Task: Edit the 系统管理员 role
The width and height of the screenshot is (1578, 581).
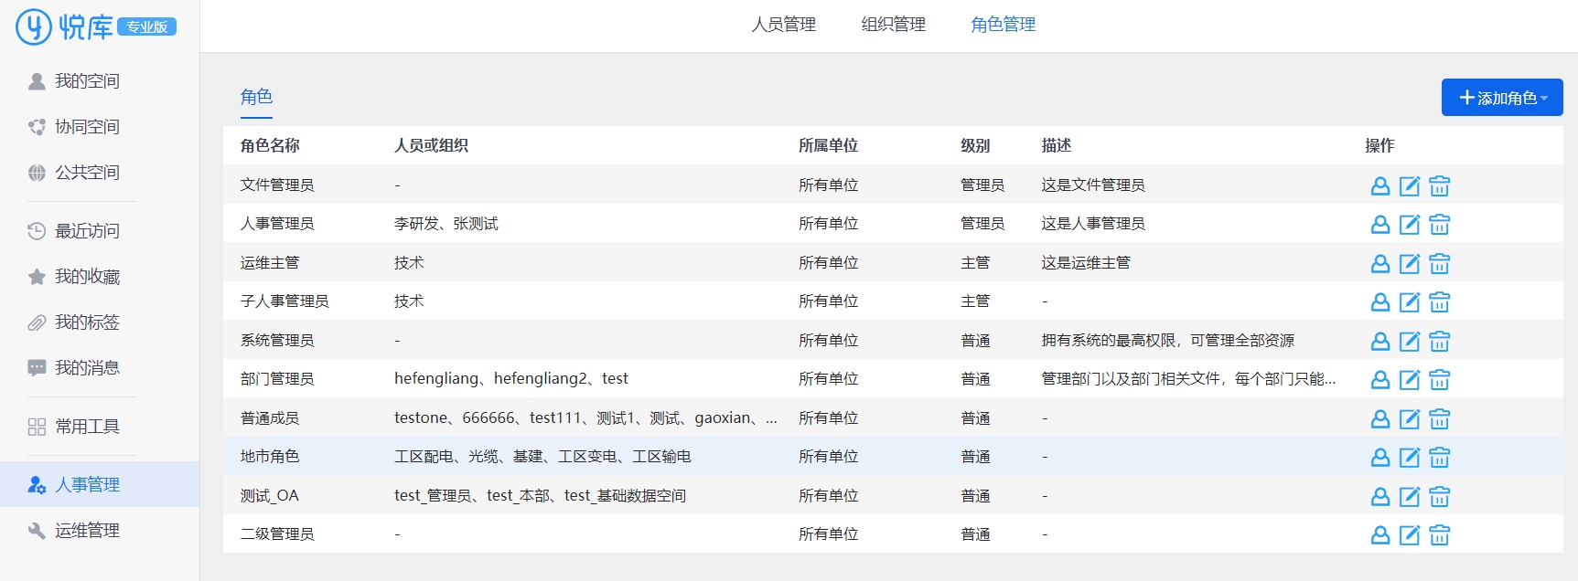Action: click(1410, 342)
